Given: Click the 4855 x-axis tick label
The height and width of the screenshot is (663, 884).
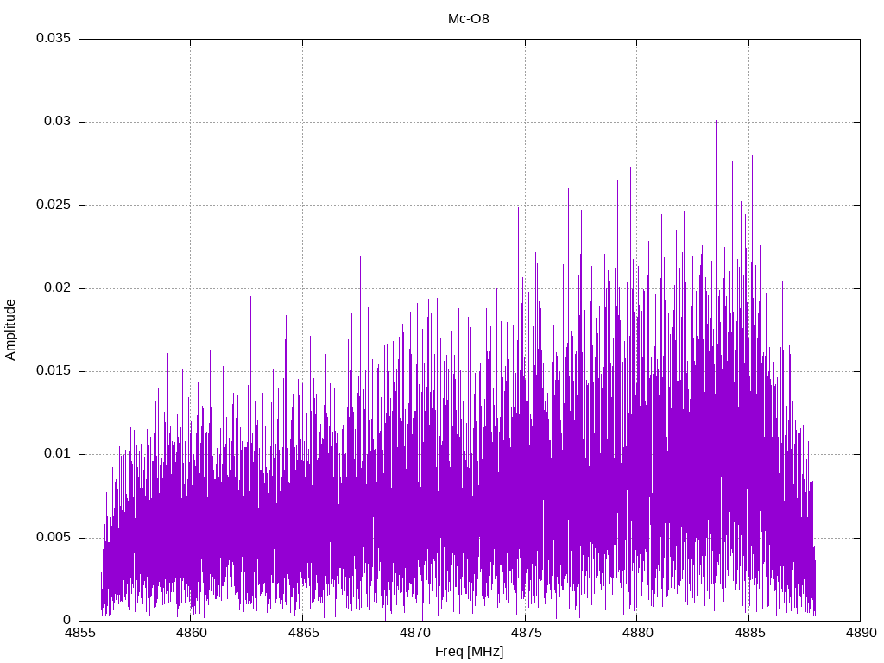Looking at the screenshot, I should (x=79, y=634).
